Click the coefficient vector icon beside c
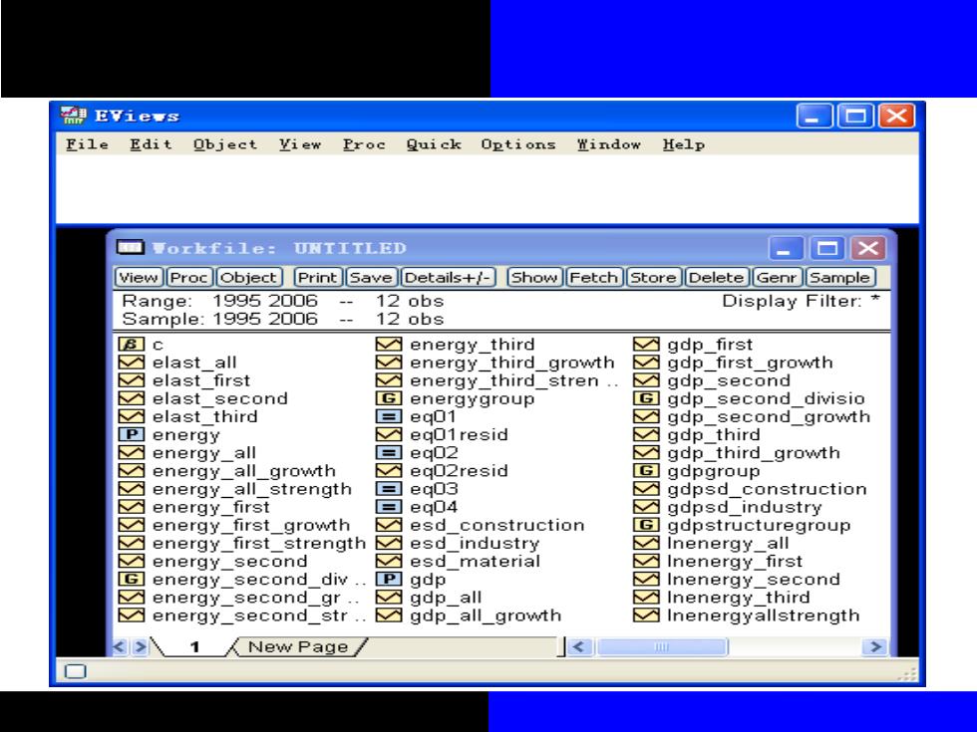Screen dimensions: 977x732 131,345
